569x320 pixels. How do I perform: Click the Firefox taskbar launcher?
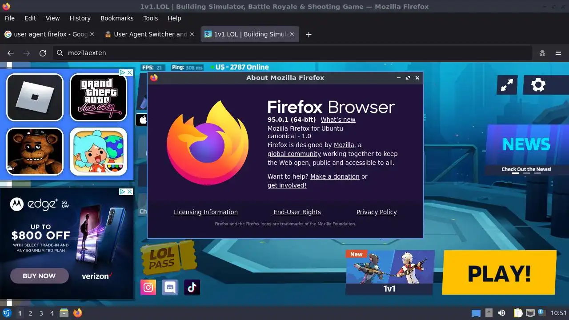click(78, 313)
